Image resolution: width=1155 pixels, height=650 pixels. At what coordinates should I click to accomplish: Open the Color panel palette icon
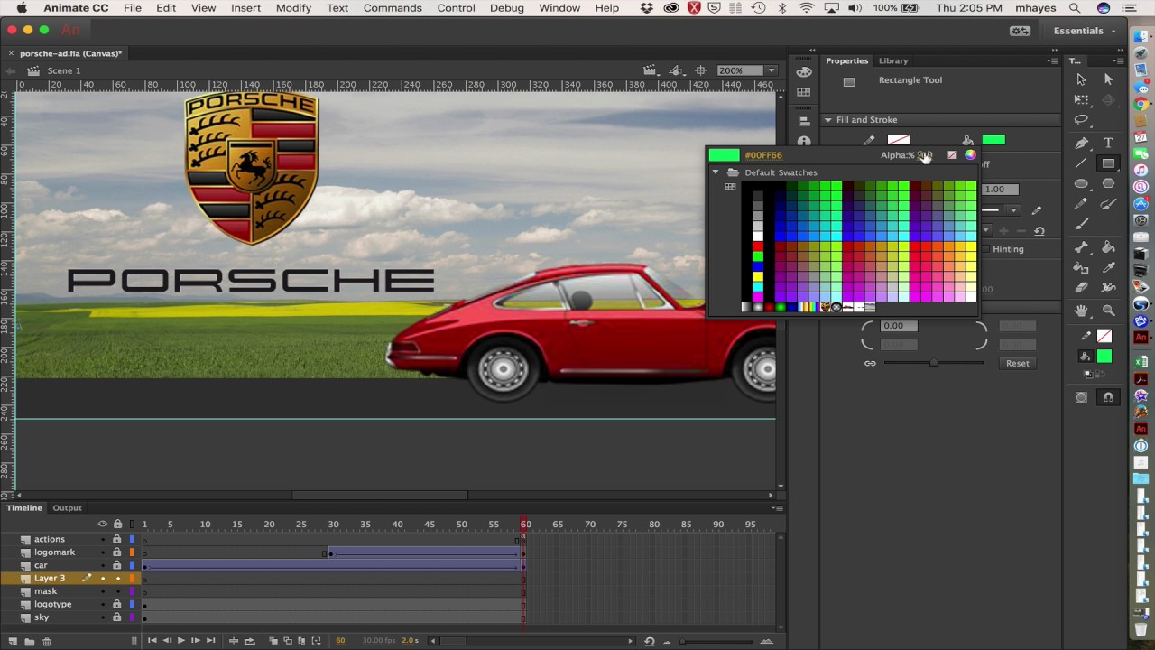pos(804,71)
